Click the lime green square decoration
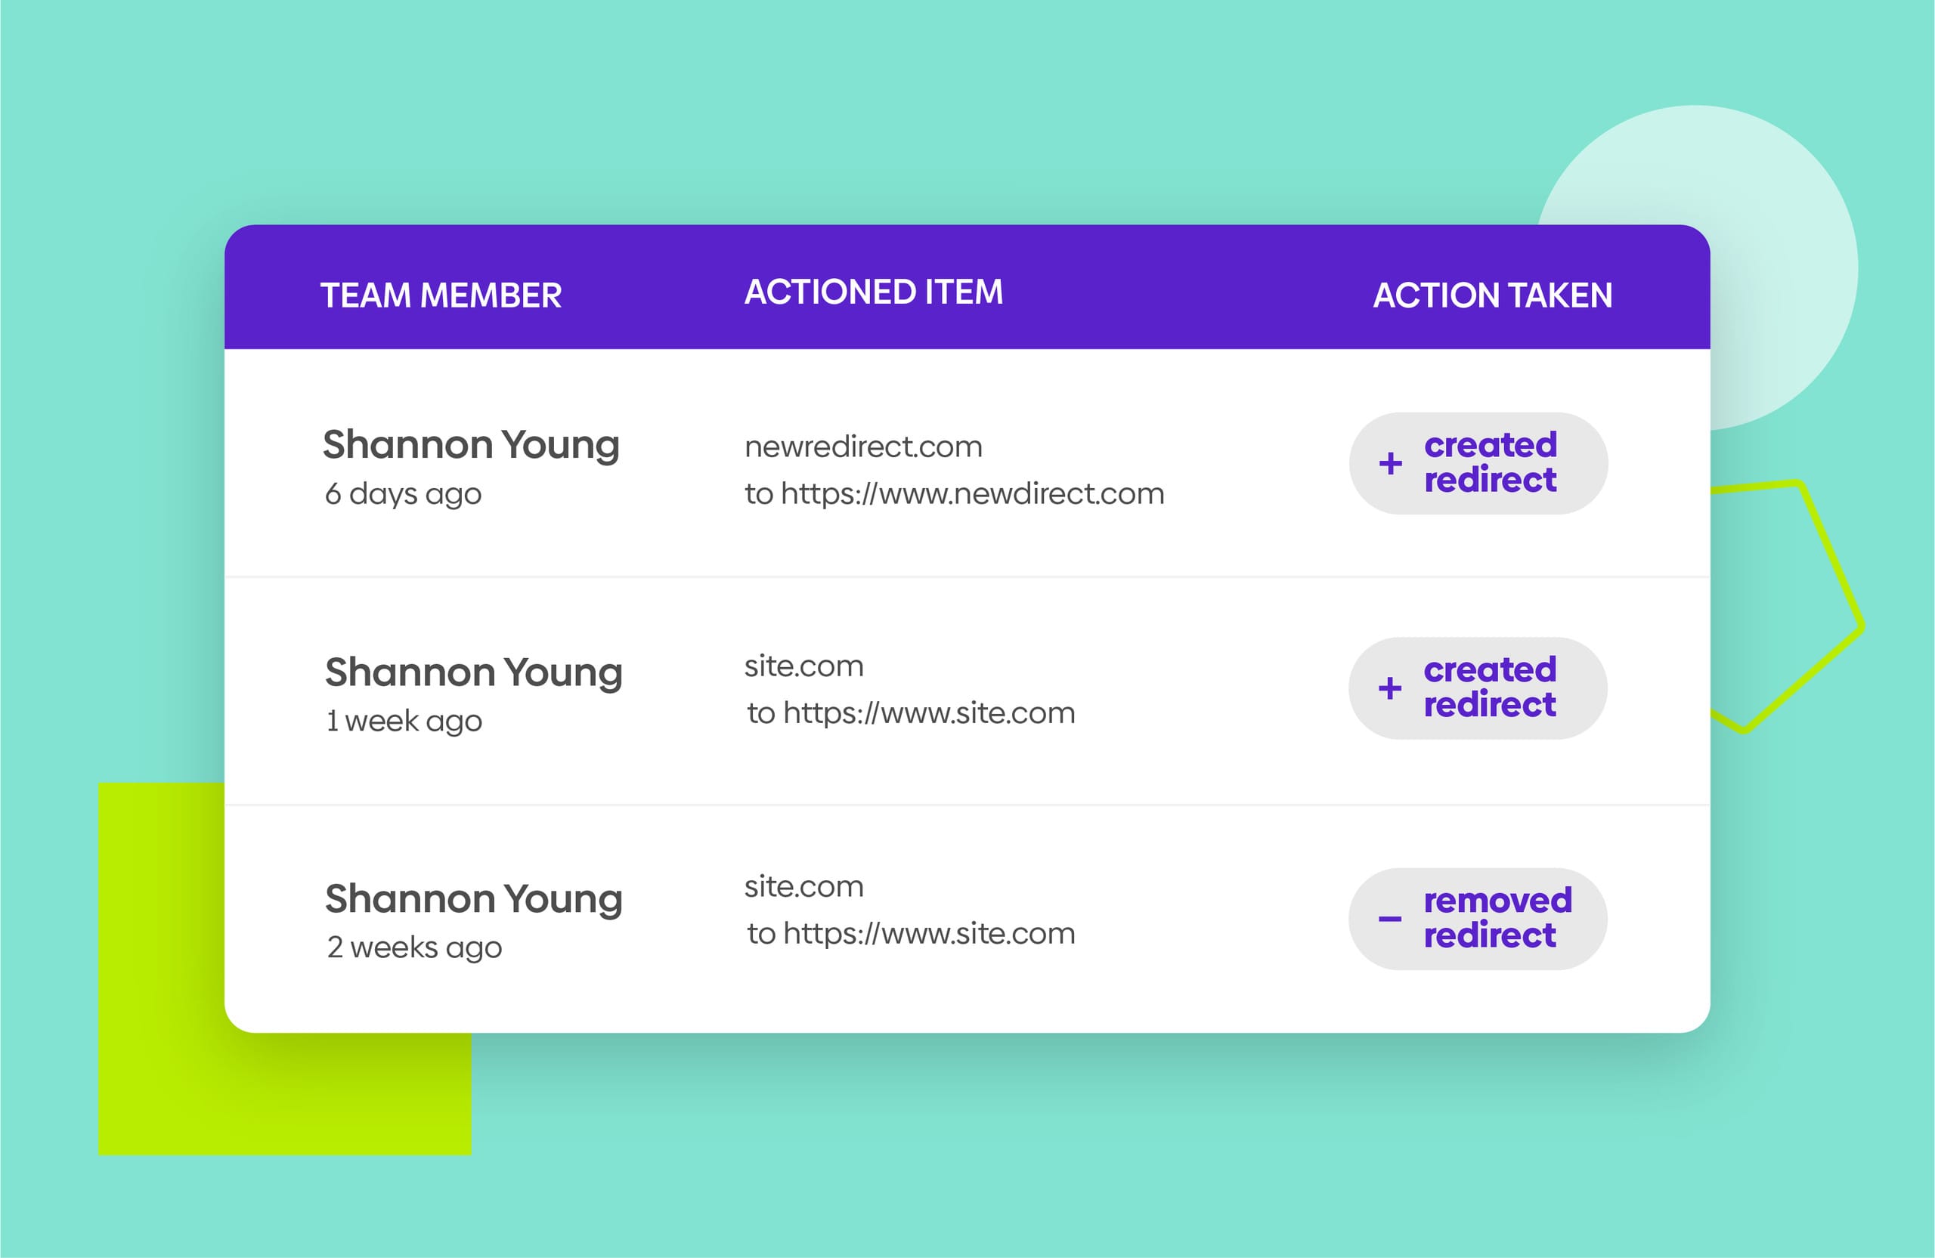1935x1258 pixels. 163,1097
